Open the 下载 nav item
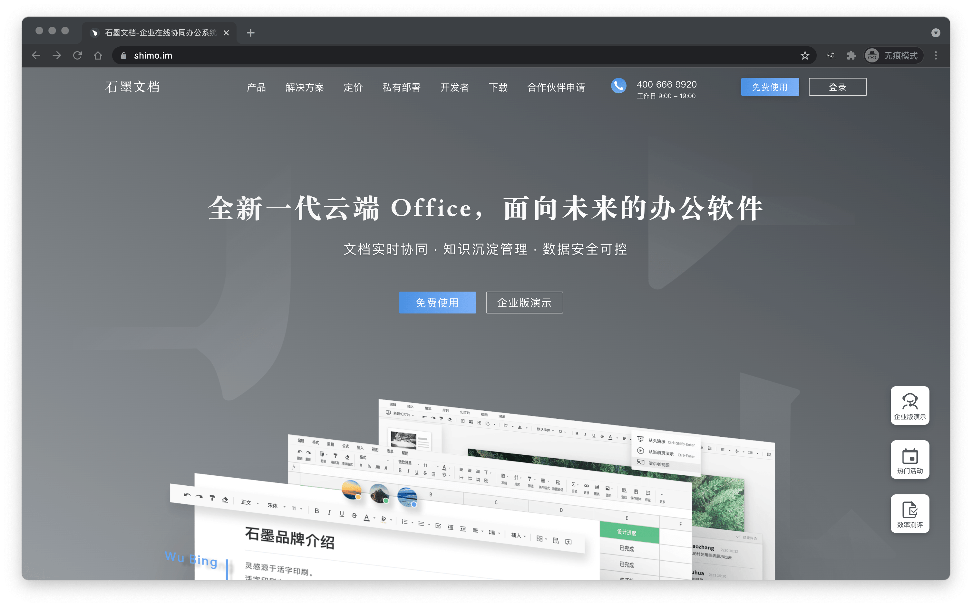 (x=498, y=87)
